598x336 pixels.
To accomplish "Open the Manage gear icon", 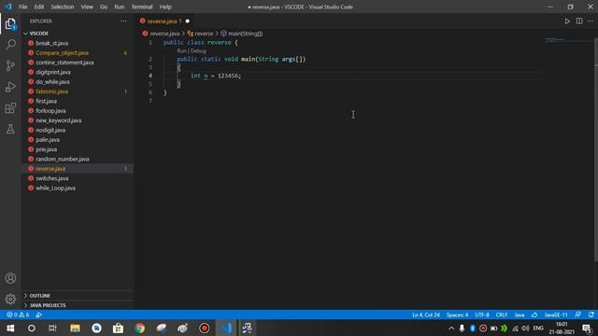I will coord(10,299).
